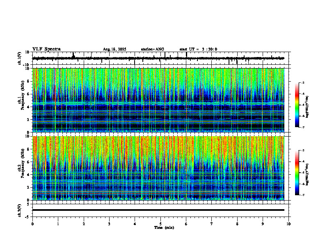Click the ch.1 'Frequency (kHz)' axis label
Viewport: 325px width, 251px height.
click(x=22, y=95)
